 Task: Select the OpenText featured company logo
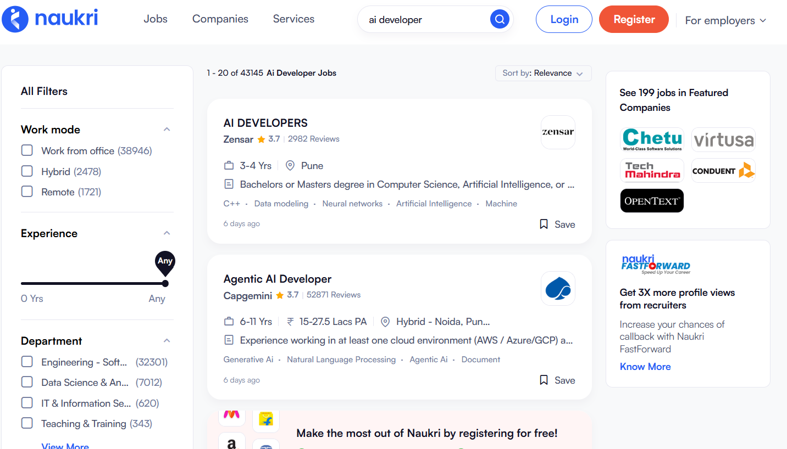(x=652, y=200)
